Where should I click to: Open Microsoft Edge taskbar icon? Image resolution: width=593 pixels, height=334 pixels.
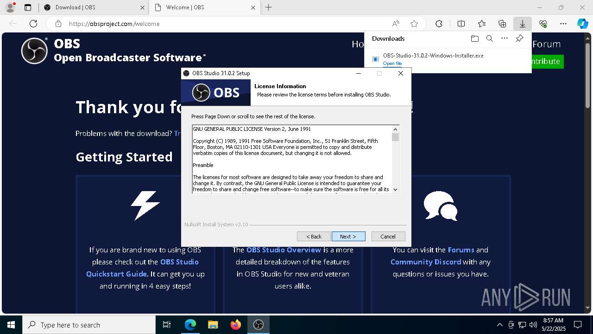click(x=190, y=325)
